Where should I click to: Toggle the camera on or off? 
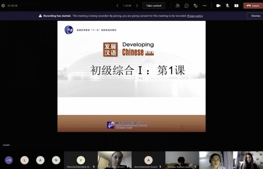[x=218, y=6]
